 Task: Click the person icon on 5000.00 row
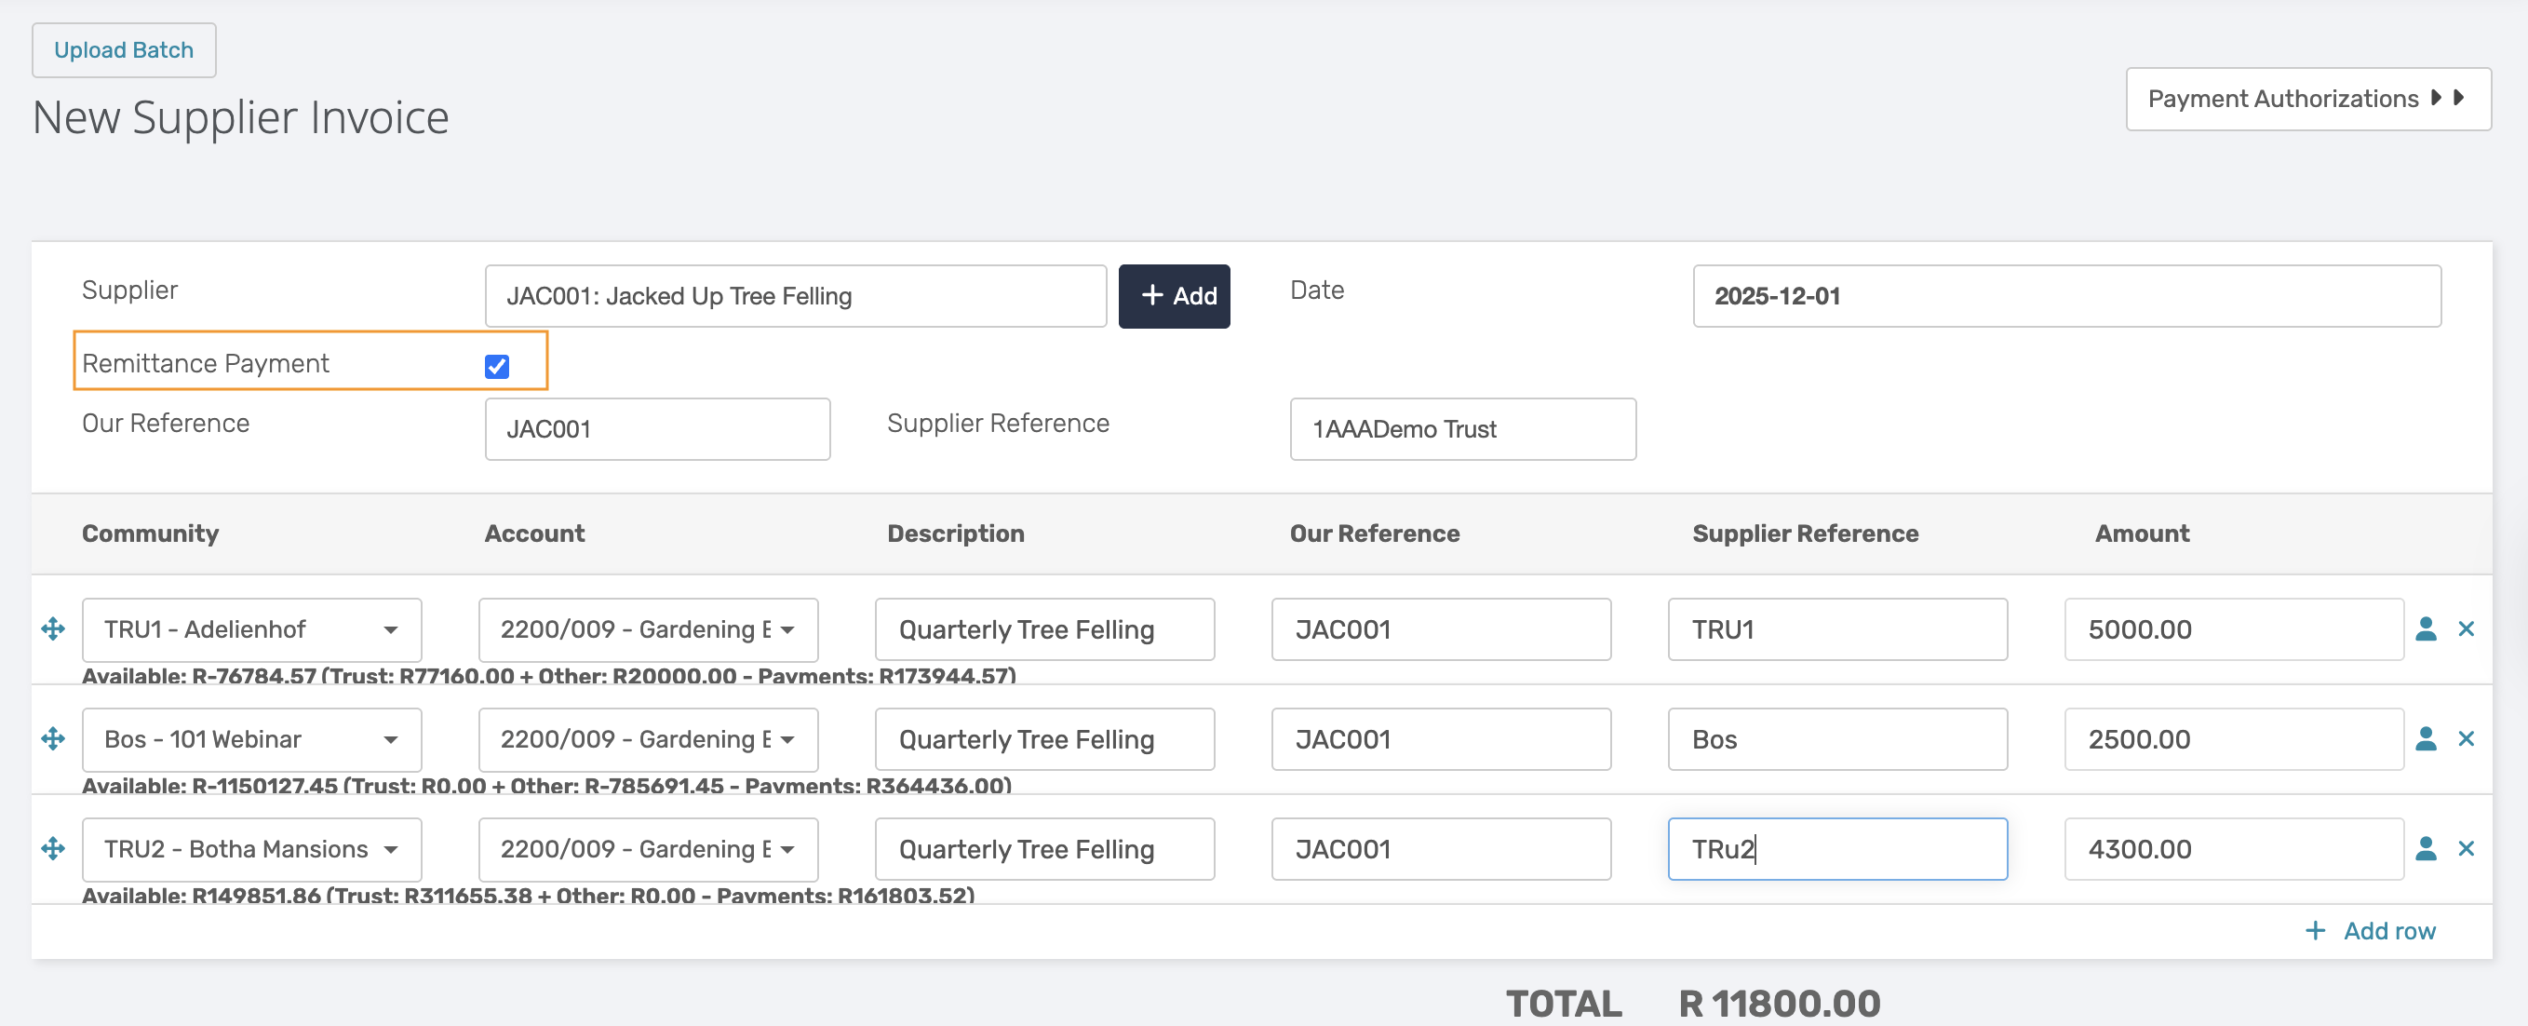(2425, 628)
